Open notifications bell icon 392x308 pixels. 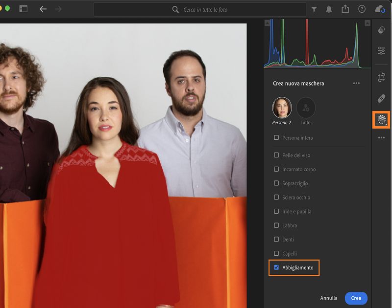(x=329, y=9)
